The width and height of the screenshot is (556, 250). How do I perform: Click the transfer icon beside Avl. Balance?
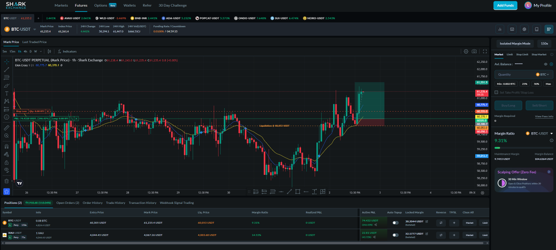pos(551,64)
